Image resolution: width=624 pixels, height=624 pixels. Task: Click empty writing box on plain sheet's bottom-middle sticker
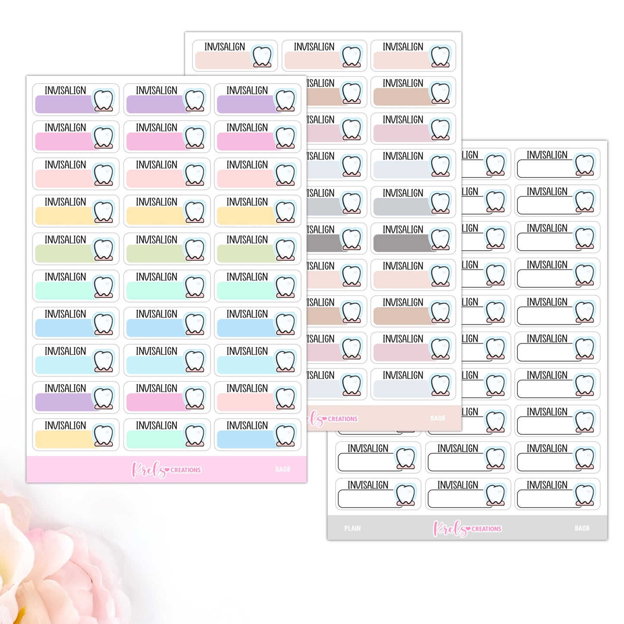tap(456, 499)
